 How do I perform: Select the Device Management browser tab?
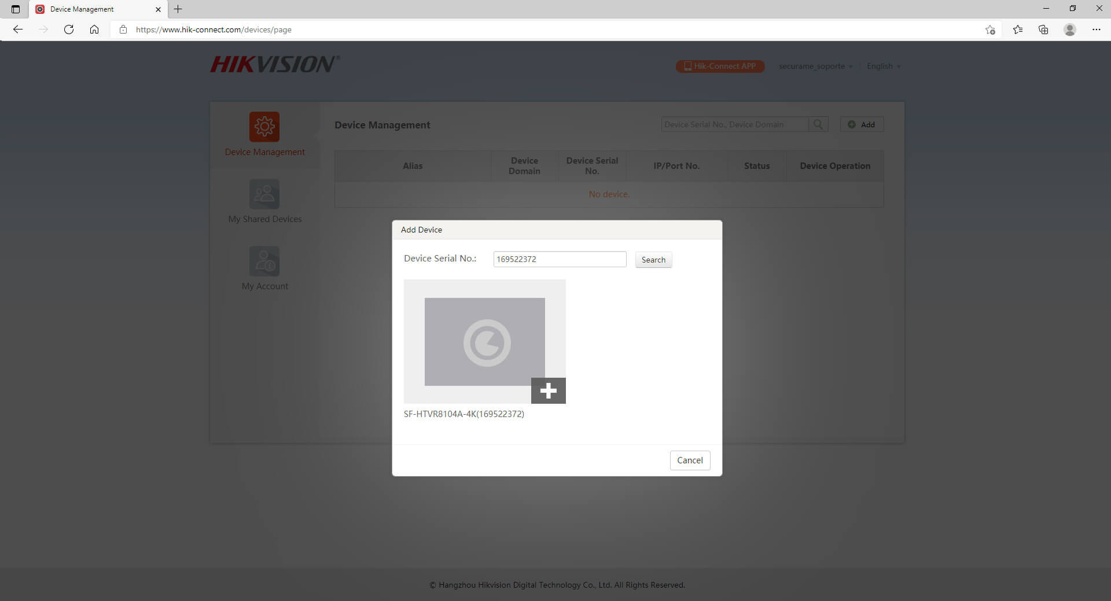98,9
